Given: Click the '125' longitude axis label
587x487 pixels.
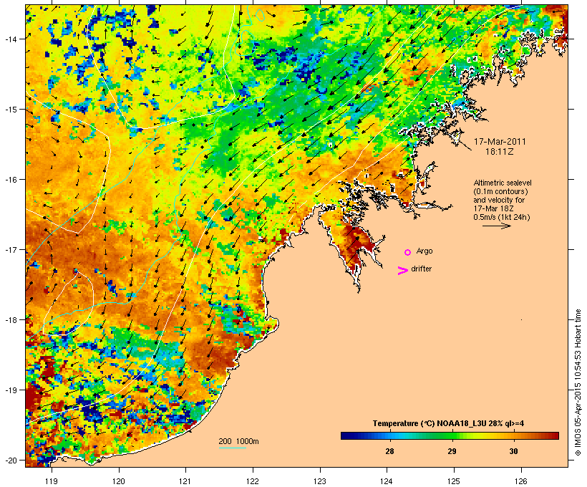Looking at the screenshot, I should point(454,481).
